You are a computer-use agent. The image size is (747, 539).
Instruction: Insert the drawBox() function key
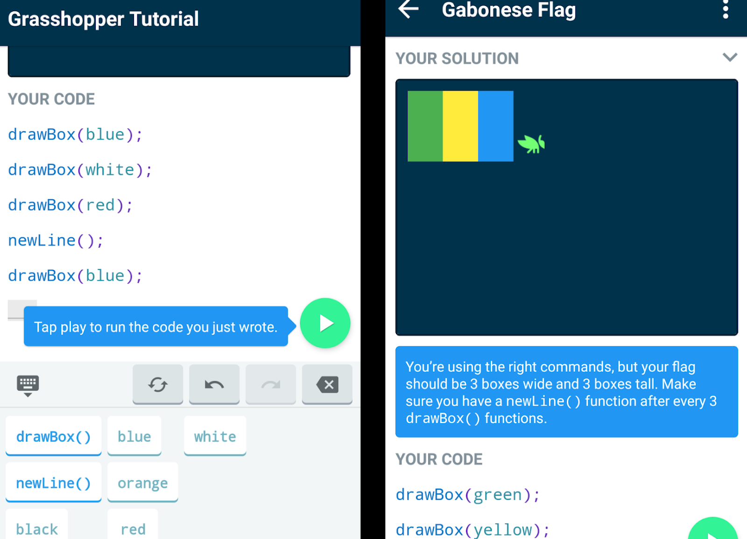click(53, 436)
